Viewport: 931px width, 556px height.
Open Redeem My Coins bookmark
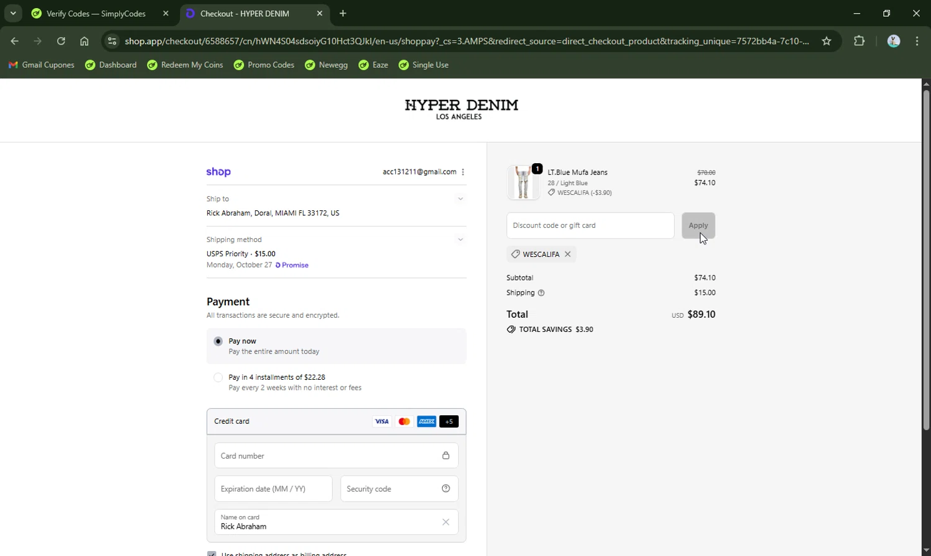[x=185, y=65]
